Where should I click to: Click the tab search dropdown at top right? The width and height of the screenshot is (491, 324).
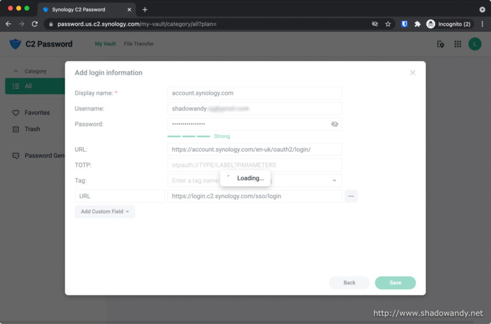click(482, 10)
